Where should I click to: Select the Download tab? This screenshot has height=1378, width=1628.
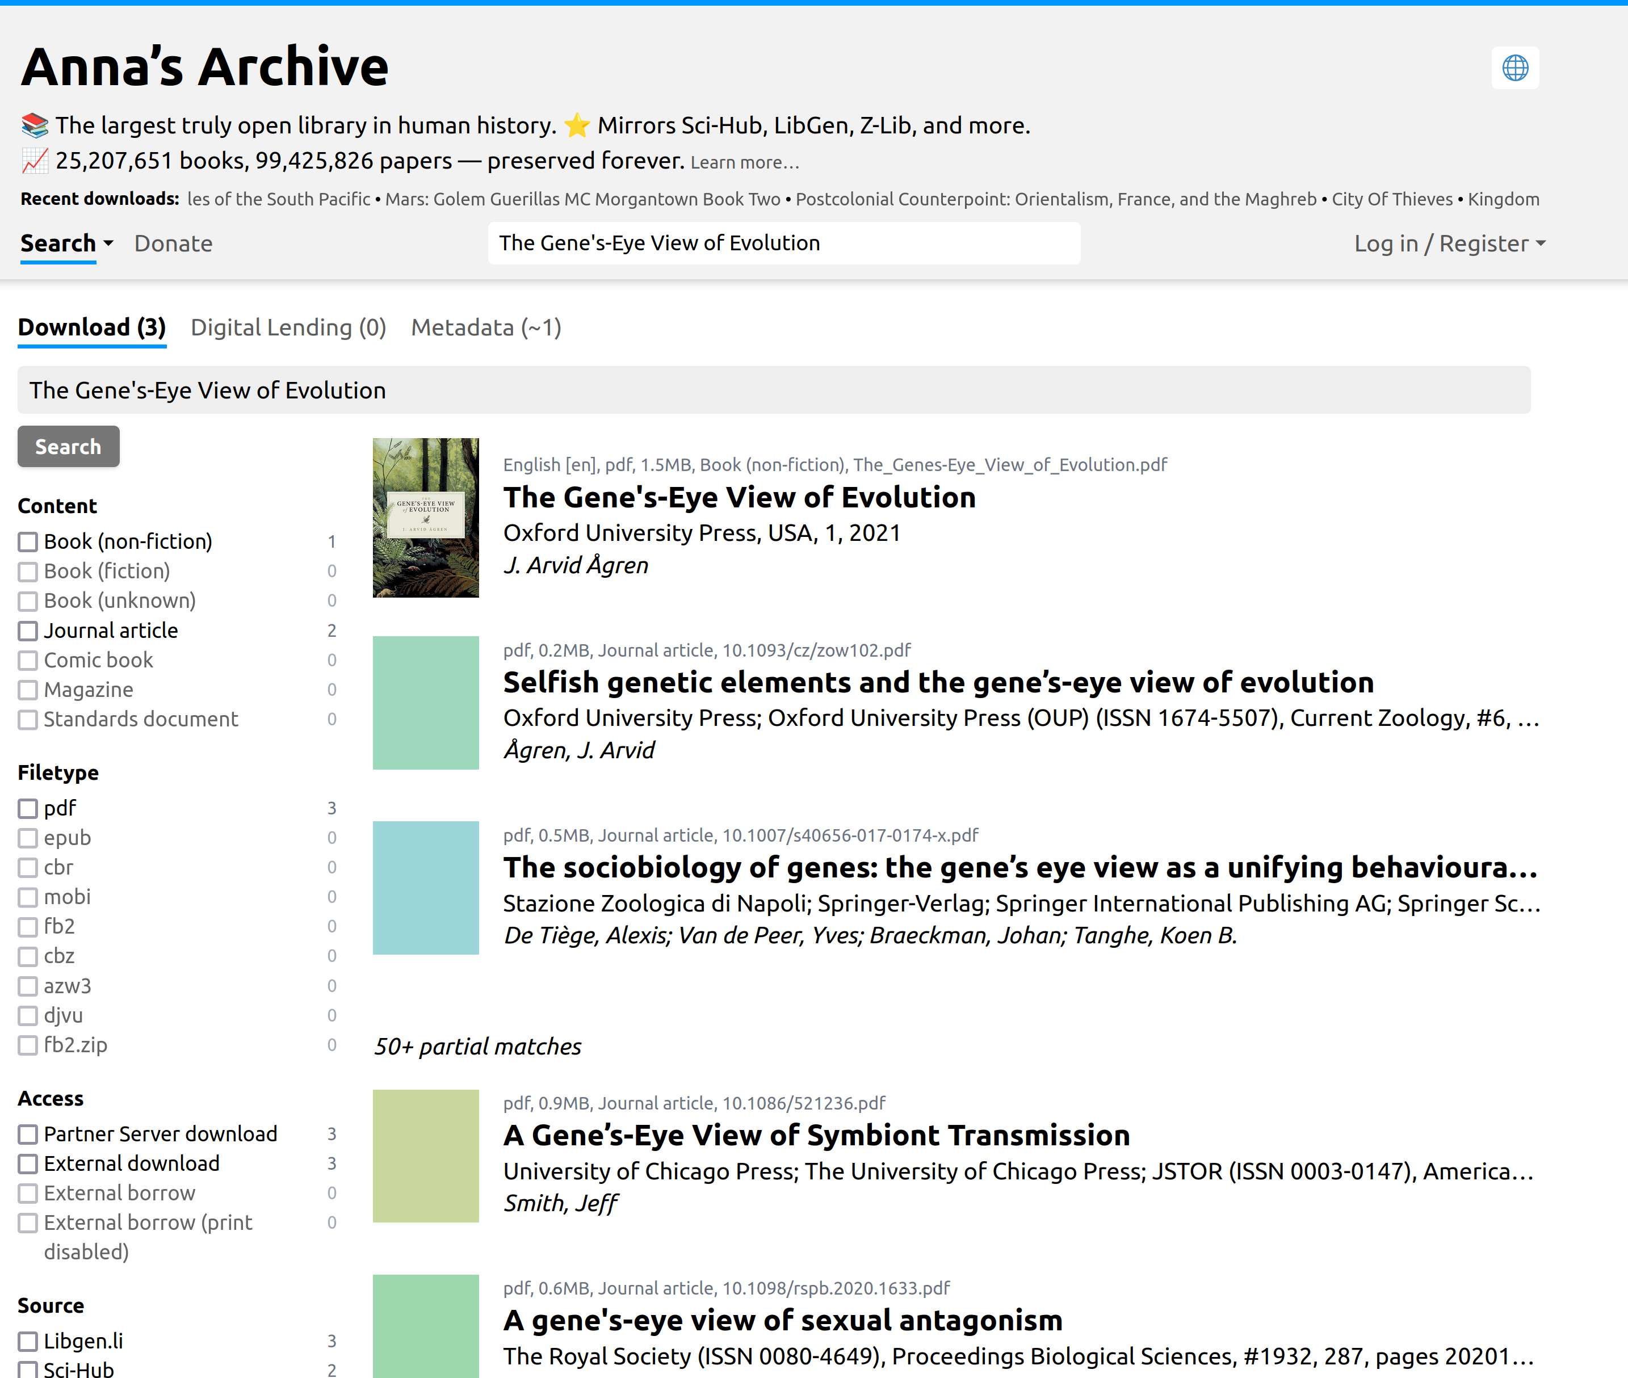[x=91, y=327]
